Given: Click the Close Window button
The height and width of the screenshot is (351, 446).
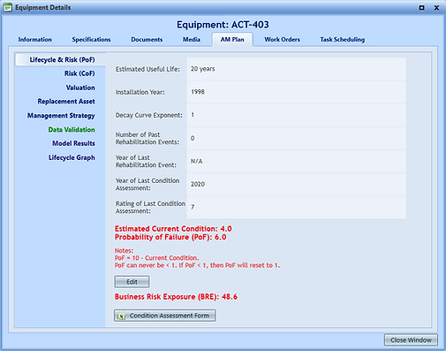Looking at the screenshot, I should (x=411, y=340).
